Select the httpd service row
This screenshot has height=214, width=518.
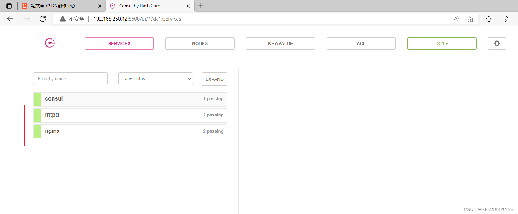[130, 115]
